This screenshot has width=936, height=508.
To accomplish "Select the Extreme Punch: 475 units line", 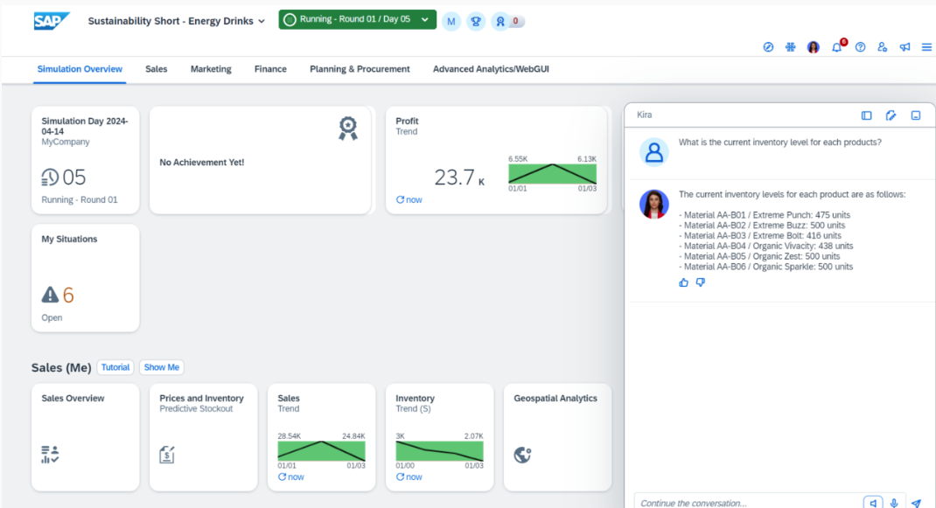I will pyautogui.click(x=764, y=215).
